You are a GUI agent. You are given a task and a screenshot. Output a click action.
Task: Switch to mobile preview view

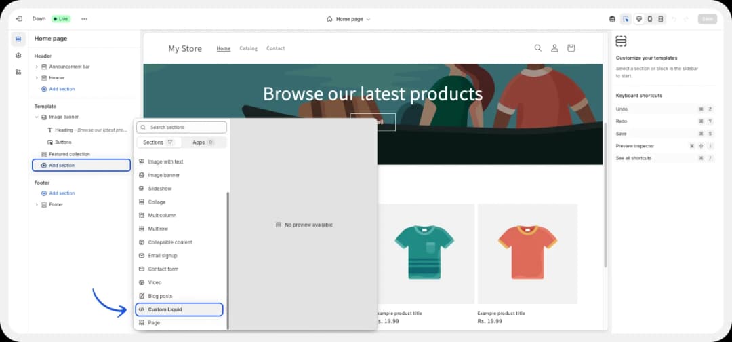[650, 19]
